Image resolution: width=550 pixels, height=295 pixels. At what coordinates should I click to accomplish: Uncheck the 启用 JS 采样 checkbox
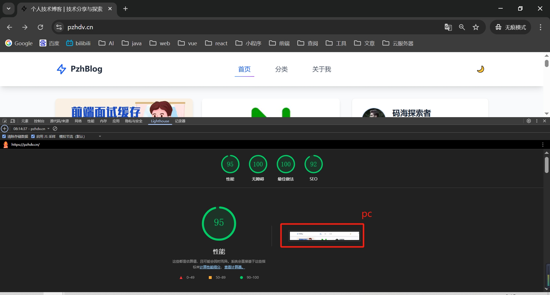tap(33, 136)
